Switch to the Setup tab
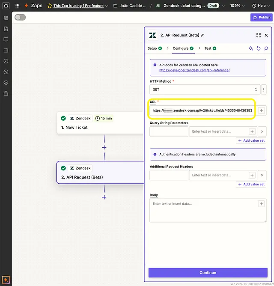This screenshot has height=286, width=274. (155, 48)
